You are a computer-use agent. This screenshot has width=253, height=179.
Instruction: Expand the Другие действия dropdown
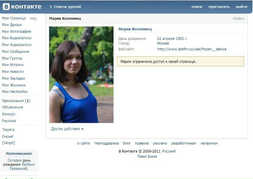(67, 129)
